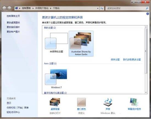The width and height of the screenshot is (151, 119).
Task: Open 轻松访问中心 link
Action: 13,112
